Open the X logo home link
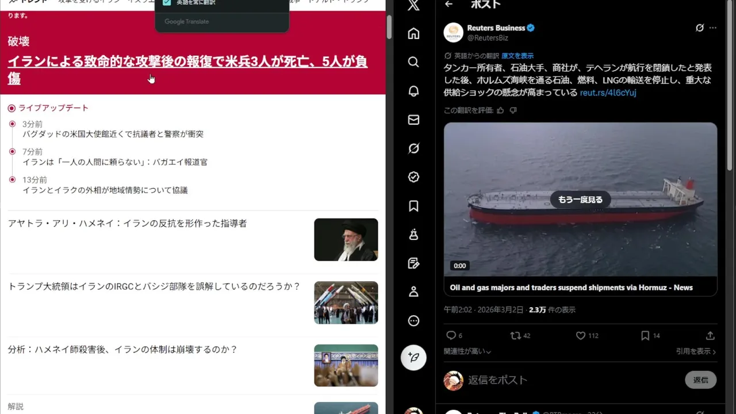The width and height of the screenshot is (736, 414). coord(413,5)
